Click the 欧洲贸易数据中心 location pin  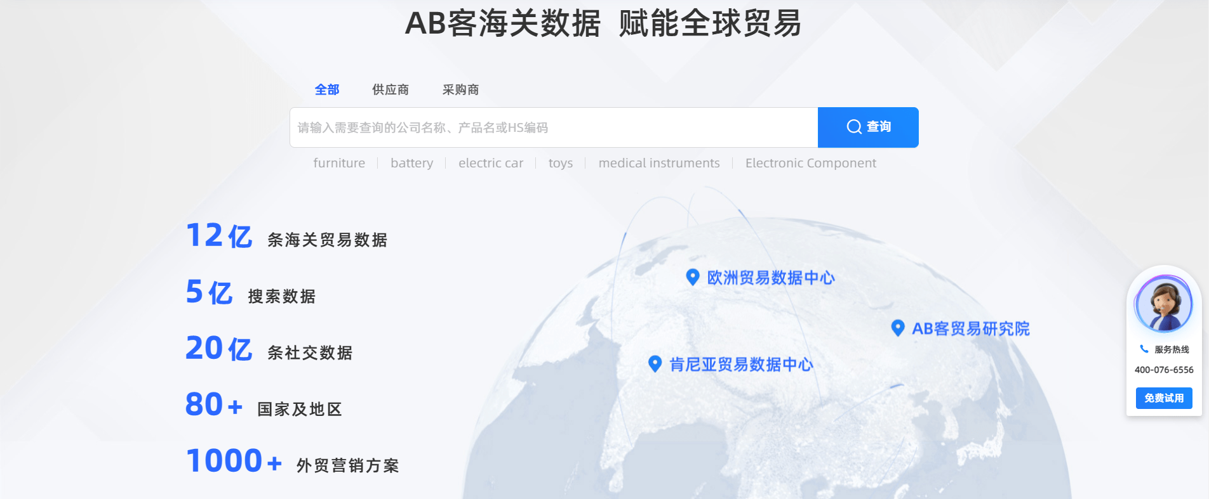pyautogui.click(x=693, y=277)
